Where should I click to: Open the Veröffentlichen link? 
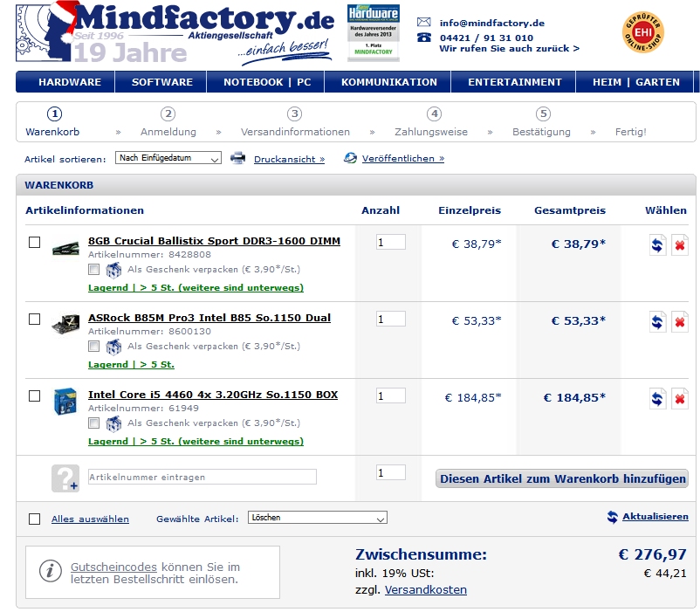pos(402,159)
